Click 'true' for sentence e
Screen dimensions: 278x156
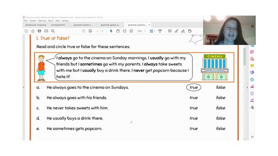click(194, 129)
